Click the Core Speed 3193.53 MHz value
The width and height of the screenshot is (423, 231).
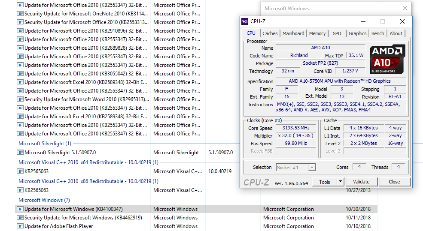[x=296, y=128]
